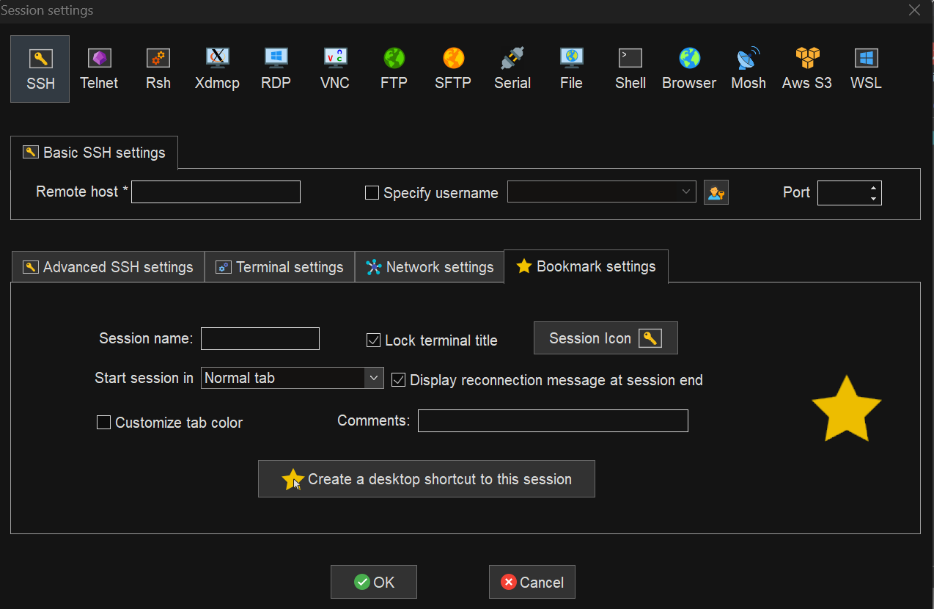
Task: Enable Customize tab color
Action: point(103,422)
